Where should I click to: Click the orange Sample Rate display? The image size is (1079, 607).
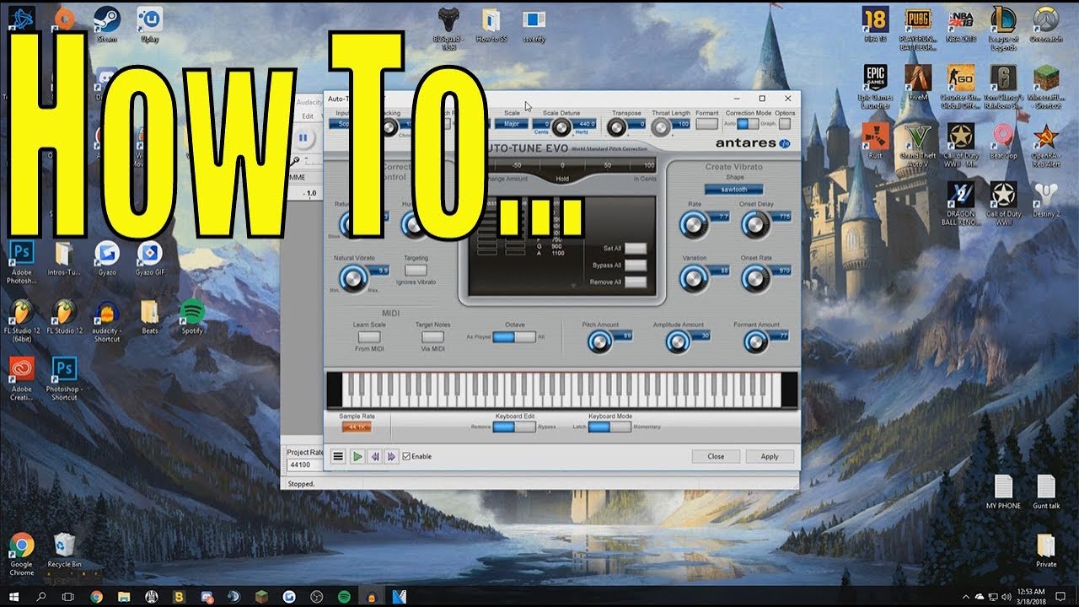coord(357,427)
